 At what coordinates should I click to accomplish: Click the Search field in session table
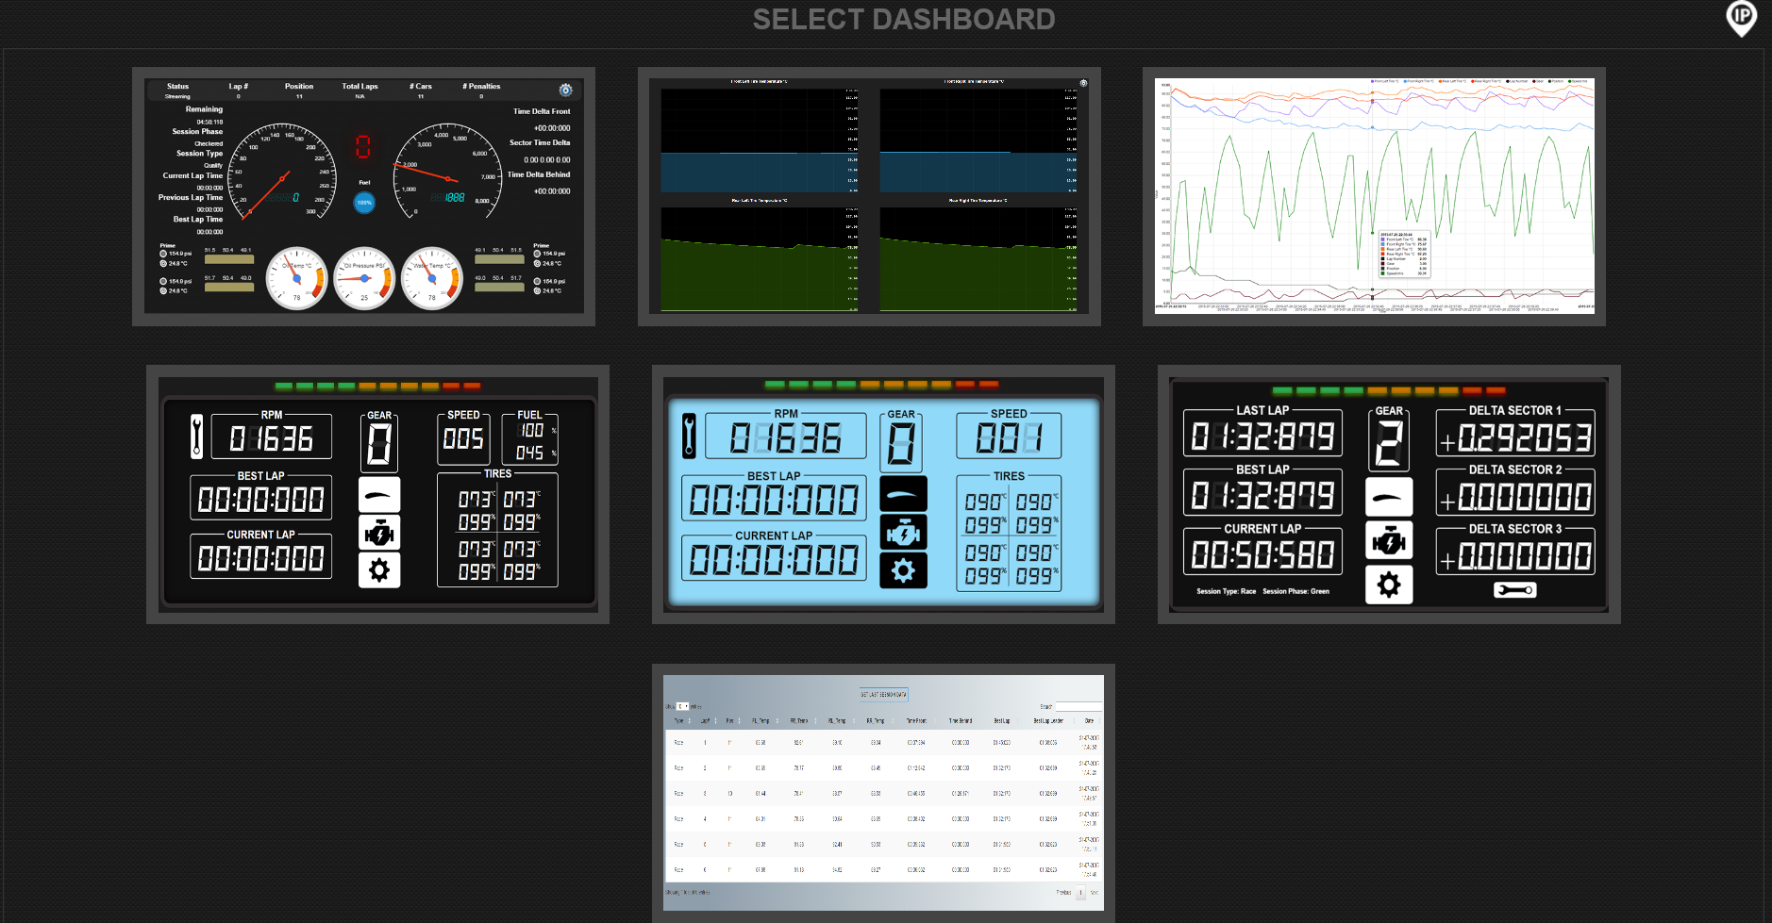coord(1078,706)
